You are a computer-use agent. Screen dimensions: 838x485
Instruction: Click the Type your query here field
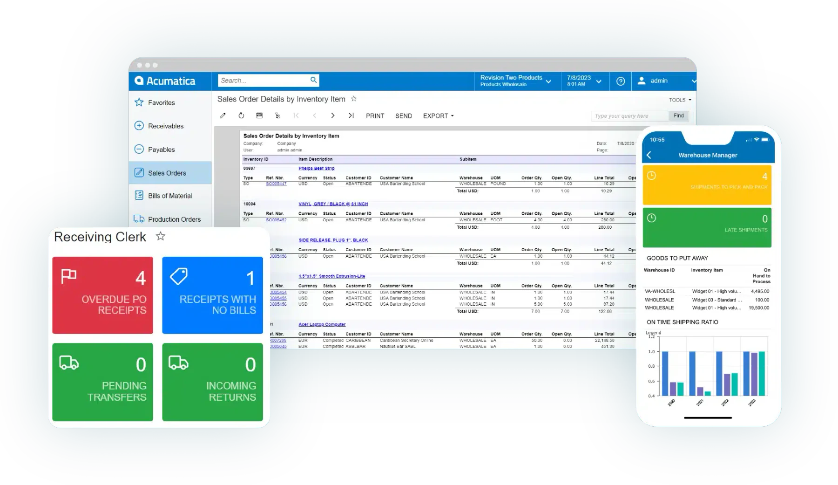point(630,116)
